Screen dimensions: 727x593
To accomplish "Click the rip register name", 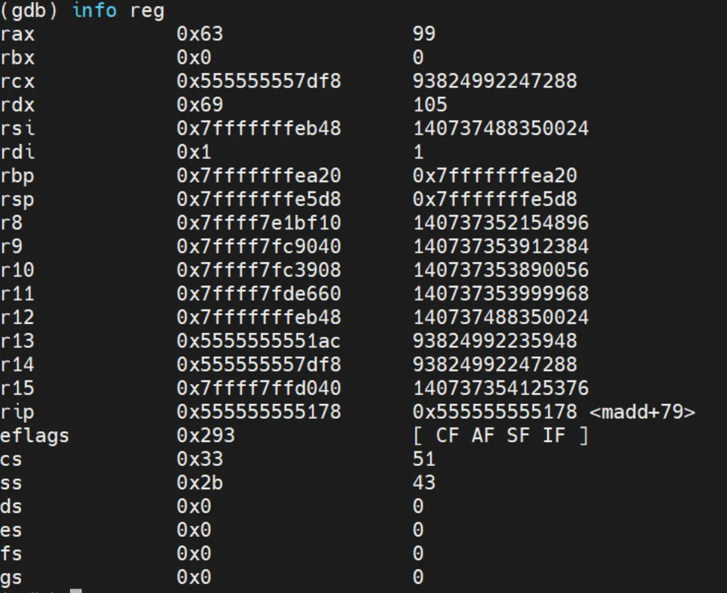I will [17, 412].
